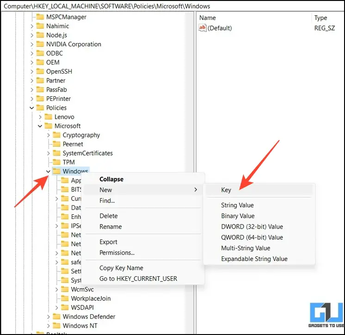Choose Delete in context menu
The image size is (345, 335).
click(142, 216)
